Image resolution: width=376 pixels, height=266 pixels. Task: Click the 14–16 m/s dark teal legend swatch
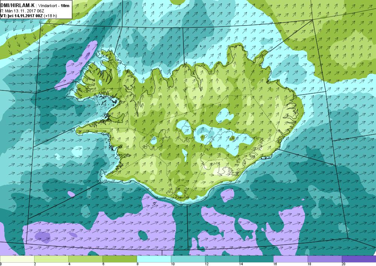tap(256, 259)
